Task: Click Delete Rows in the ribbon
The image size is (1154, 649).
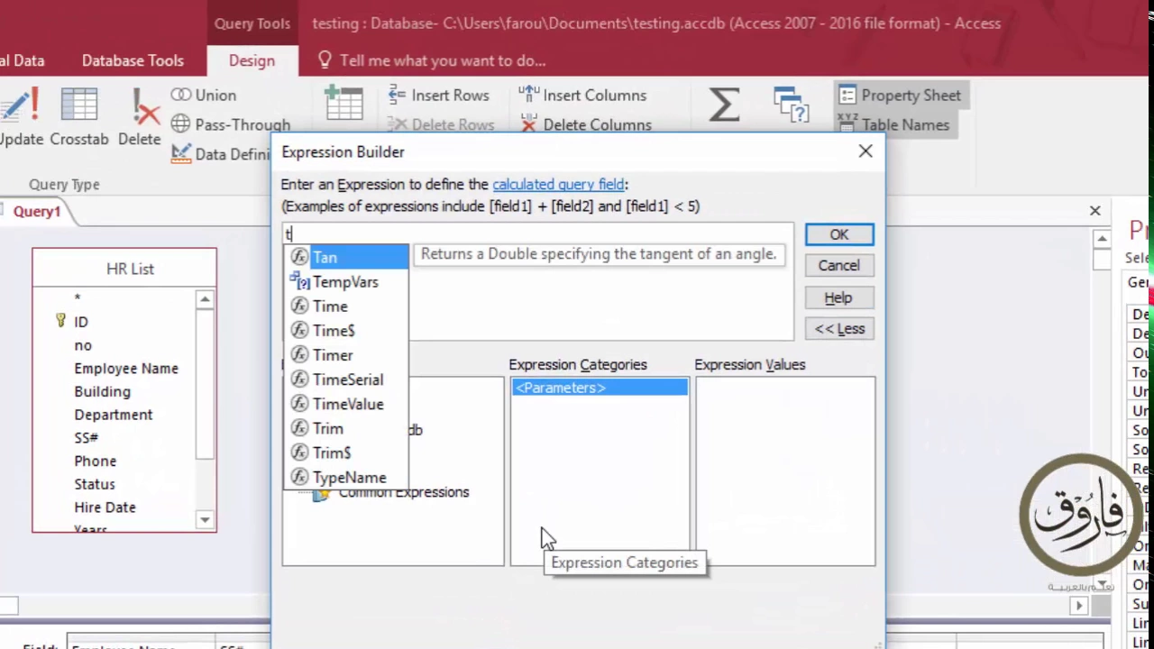Action: [x=441, y=124]
